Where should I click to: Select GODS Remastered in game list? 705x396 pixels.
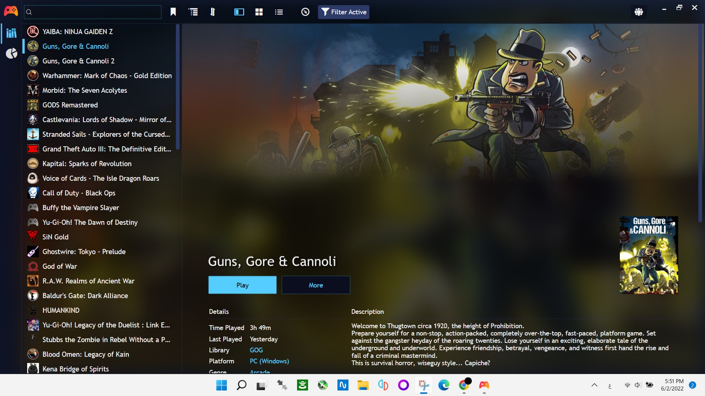99,105
